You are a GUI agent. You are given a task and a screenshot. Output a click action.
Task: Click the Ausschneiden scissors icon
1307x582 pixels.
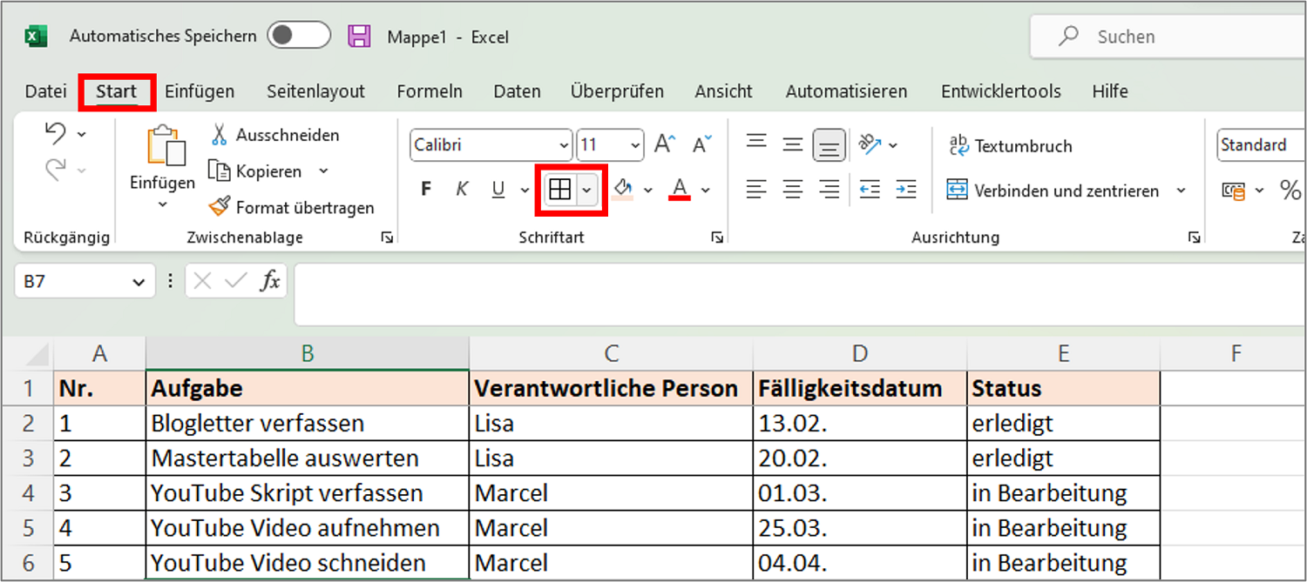pos(220,135)
